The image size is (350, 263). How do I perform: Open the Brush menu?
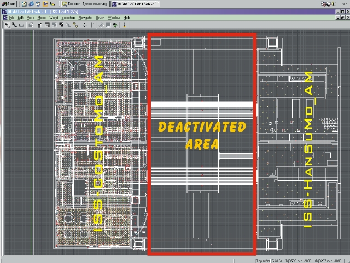click(100, 18)
